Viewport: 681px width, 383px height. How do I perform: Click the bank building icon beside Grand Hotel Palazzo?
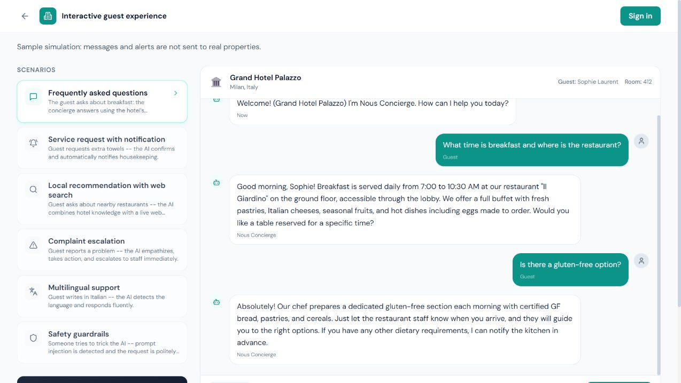tap(216, 82)
